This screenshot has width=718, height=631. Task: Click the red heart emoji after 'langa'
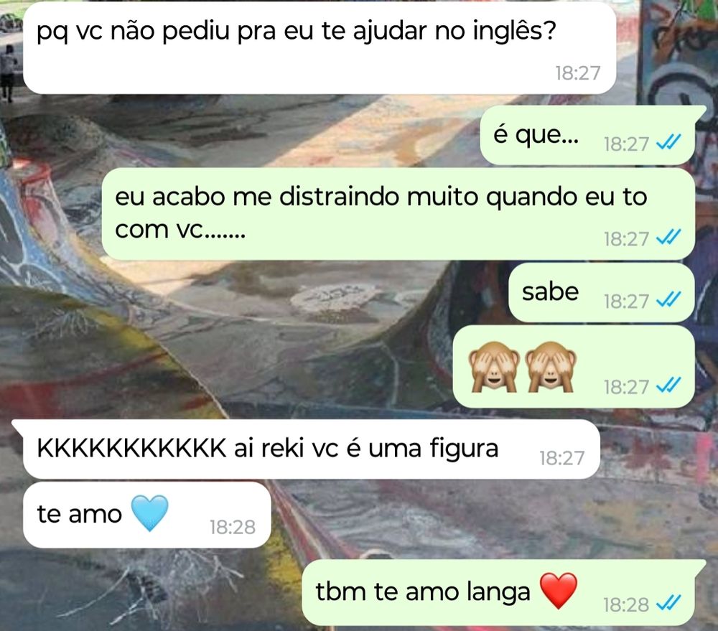[559, 590]
